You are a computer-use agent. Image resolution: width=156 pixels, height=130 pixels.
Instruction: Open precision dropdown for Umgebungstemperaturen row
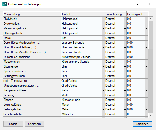(146, 86)
